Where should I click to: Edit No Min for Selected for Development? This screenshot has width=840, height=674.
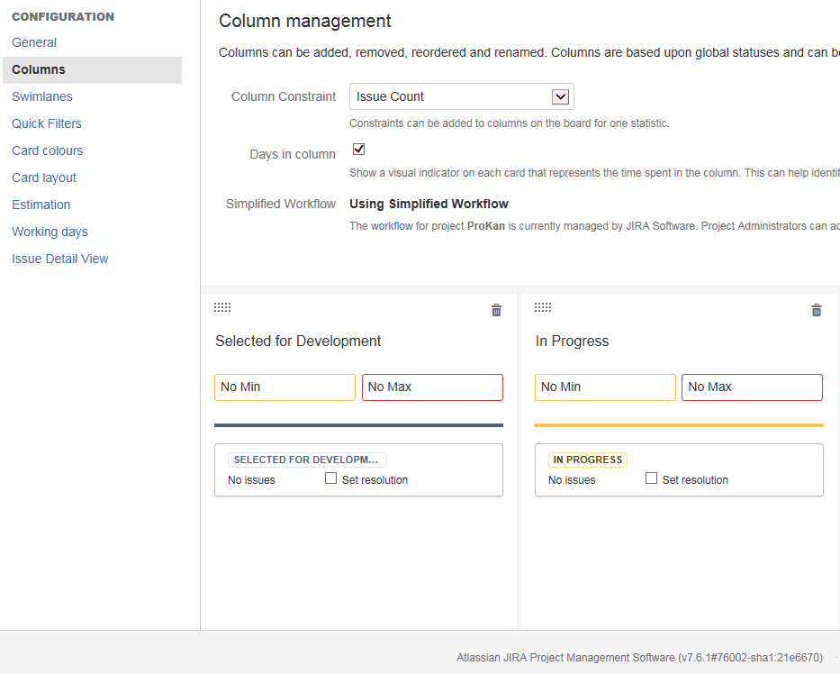tap(285, 387)
